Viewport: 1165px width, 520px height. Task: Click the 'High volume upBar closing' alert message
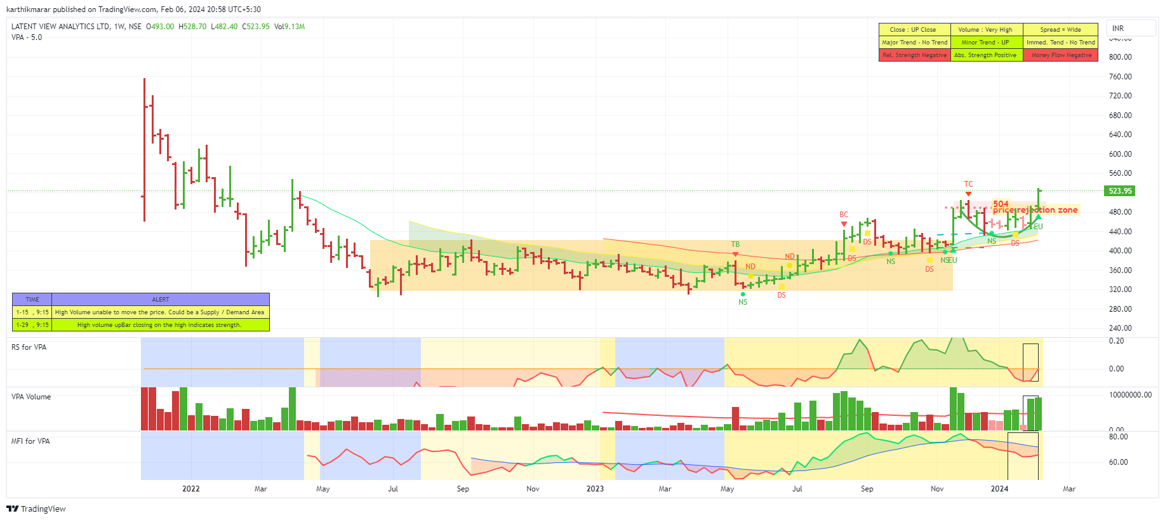pos(159,325)
